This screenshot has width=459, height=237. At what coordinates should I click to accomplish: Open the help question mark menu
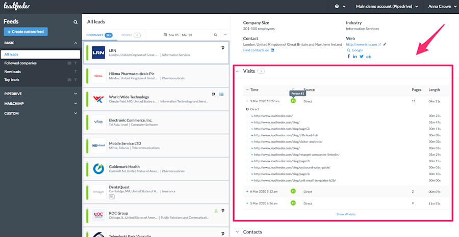[340, 7]
